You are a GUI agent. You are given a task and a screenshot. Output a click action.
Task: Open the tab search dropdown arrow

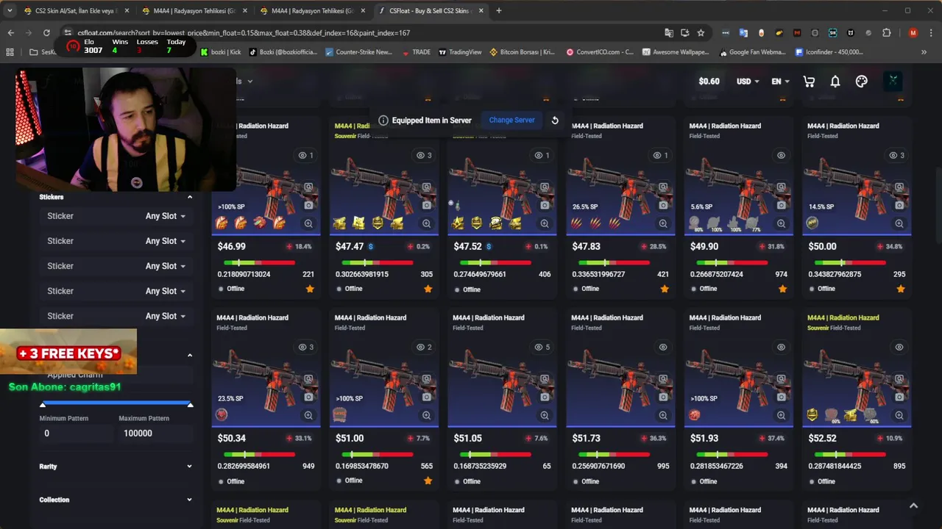pyautogui.click(x=9, y=11)
